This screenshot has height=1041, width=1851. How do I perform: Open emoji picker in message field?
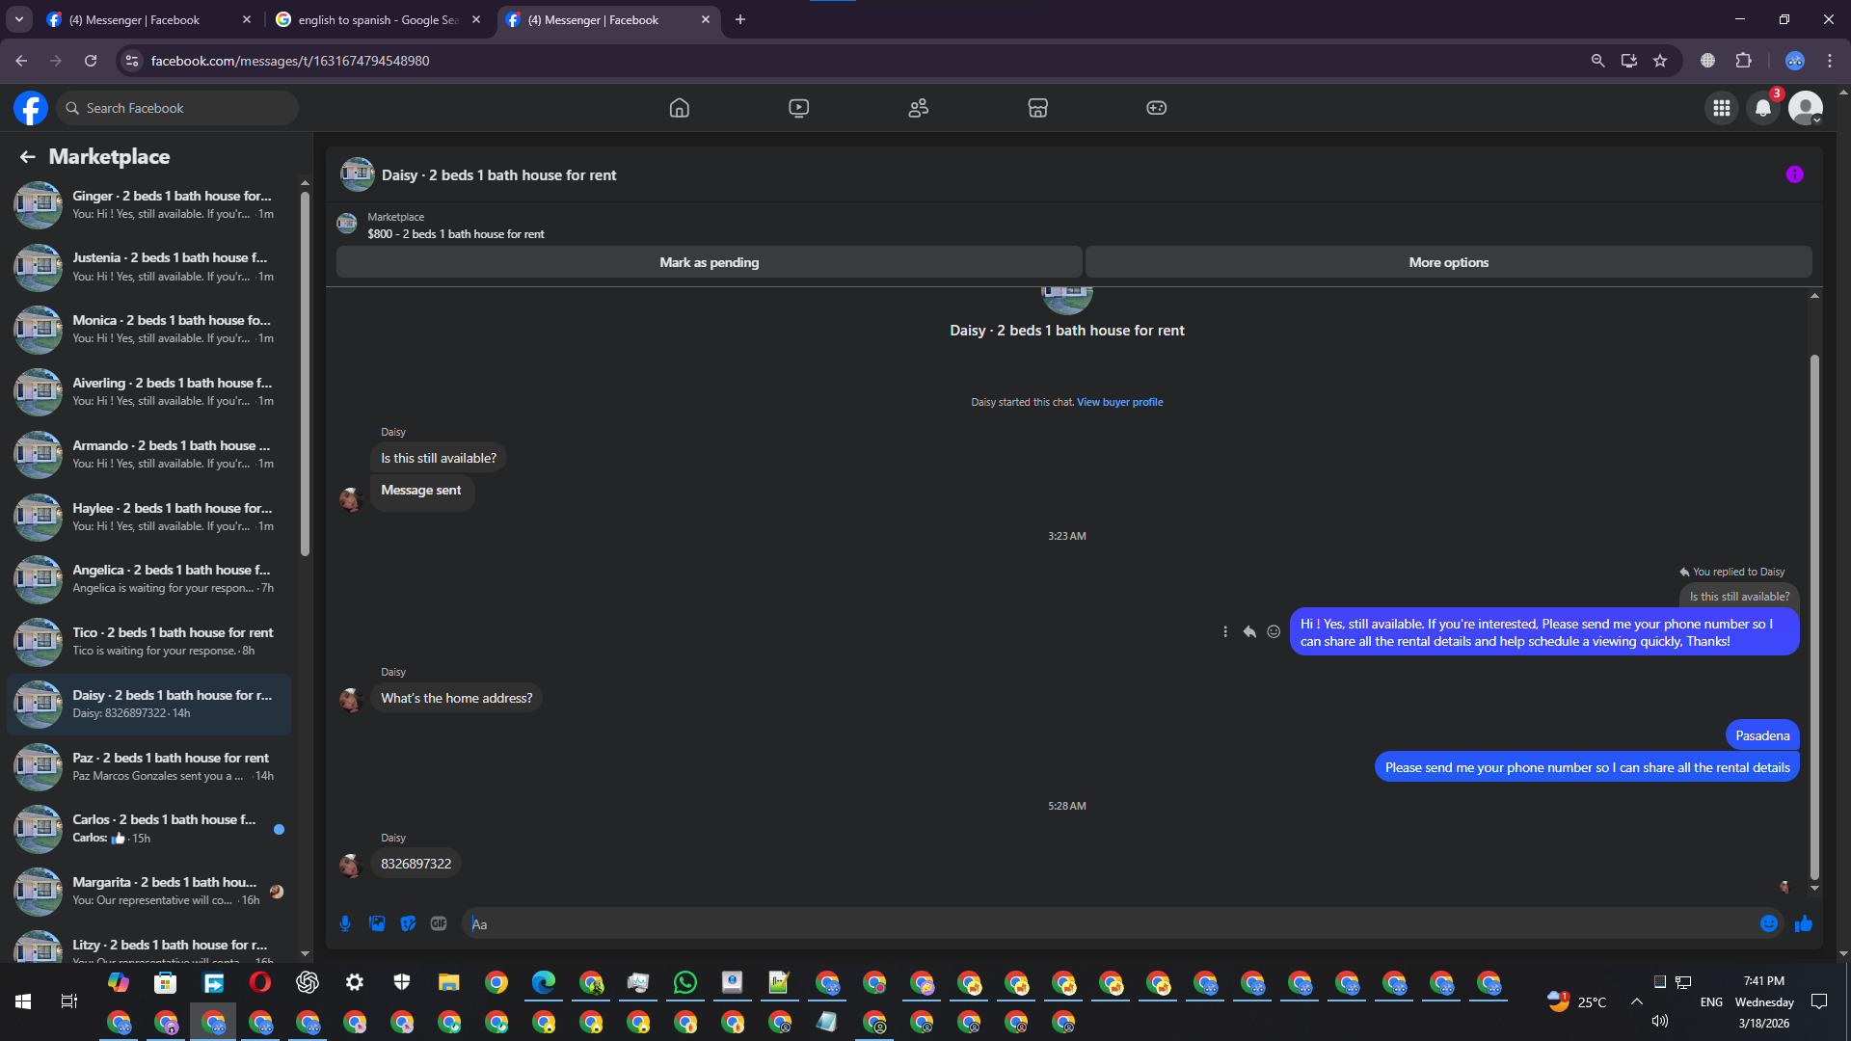coord(1768,923)
